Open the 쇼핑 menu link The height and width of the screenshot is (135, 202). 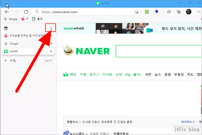click(x=119, y=74)
